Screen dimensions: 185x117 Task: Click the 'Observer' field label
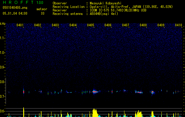click(60, 3)
